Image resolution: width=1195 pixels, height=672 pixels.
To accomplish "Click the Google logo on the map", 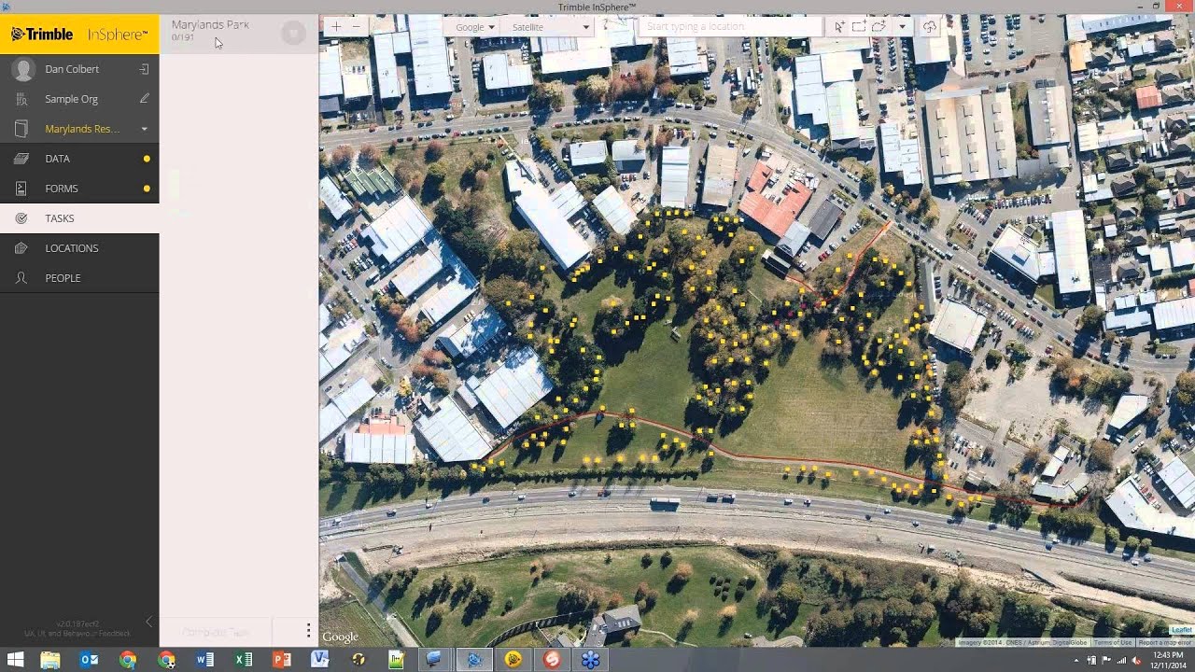I will 340,637.
